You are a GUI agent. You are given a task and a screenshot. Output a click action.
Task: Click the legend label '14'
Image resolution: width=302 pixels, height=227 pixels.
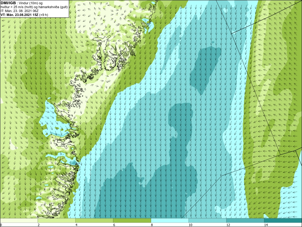pos(266,225)
